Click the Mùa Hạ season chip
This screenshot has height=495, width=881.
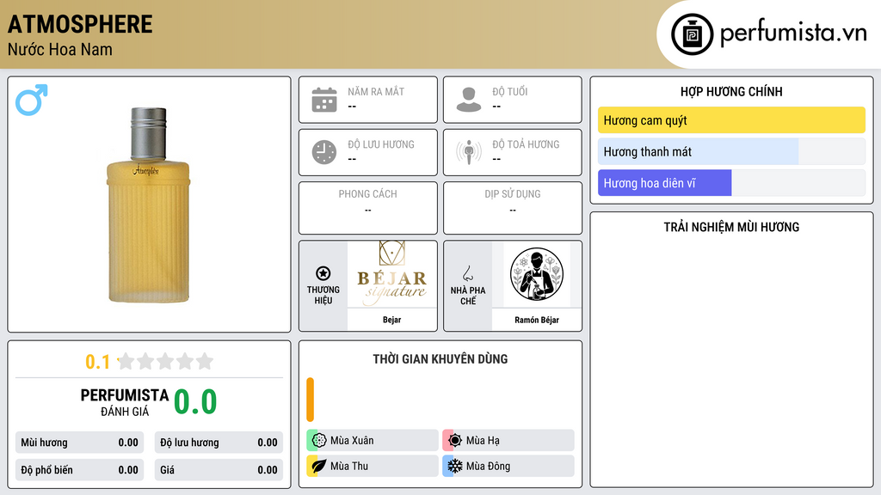(x=508, y=441)
